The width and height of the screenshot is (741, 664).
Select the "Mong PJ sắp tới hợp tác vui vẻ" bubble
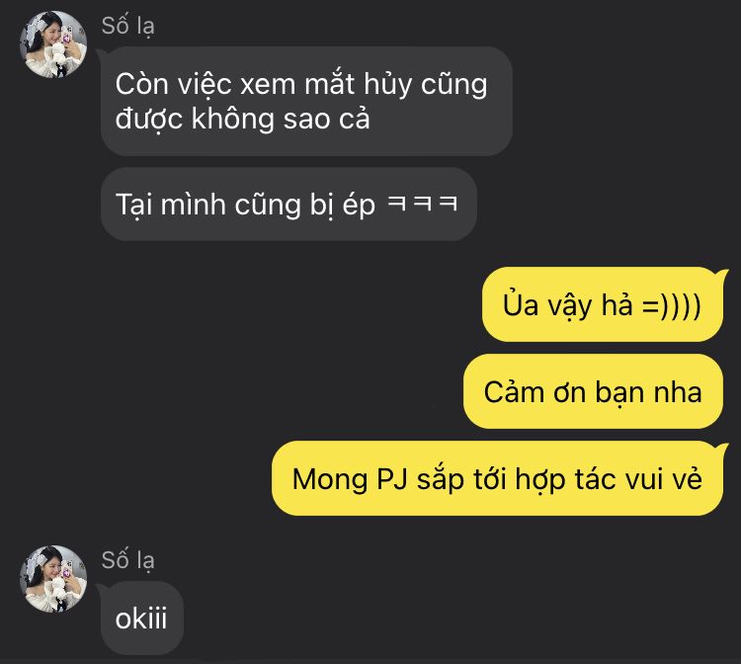tap(498, 479)
